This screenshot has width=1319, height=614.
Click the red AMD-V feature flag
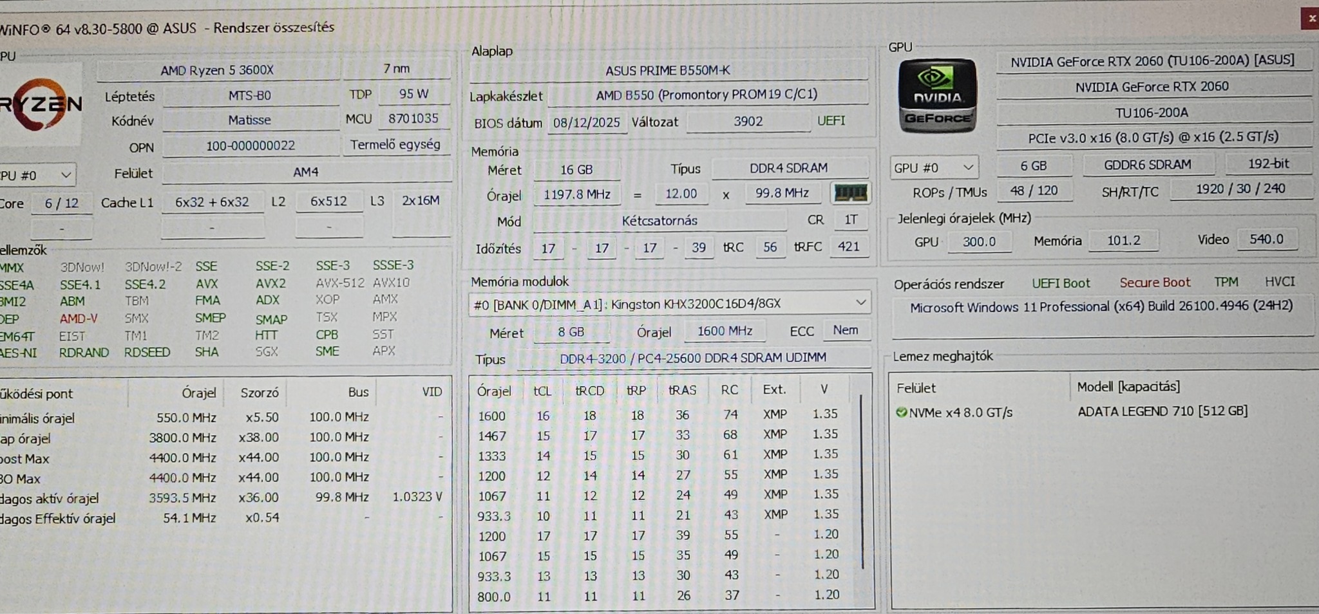(x=79, y=319)
